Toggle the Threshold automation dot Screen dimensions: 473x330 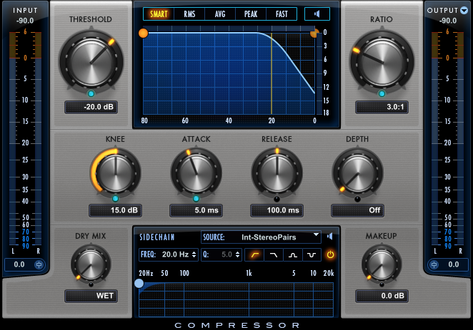click(x=91, y=94)
